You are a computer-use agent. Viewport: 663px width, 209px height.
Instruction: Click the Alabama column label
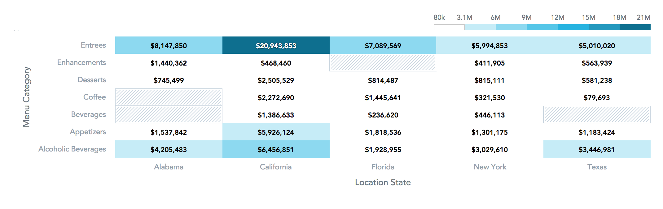[169, 167]
